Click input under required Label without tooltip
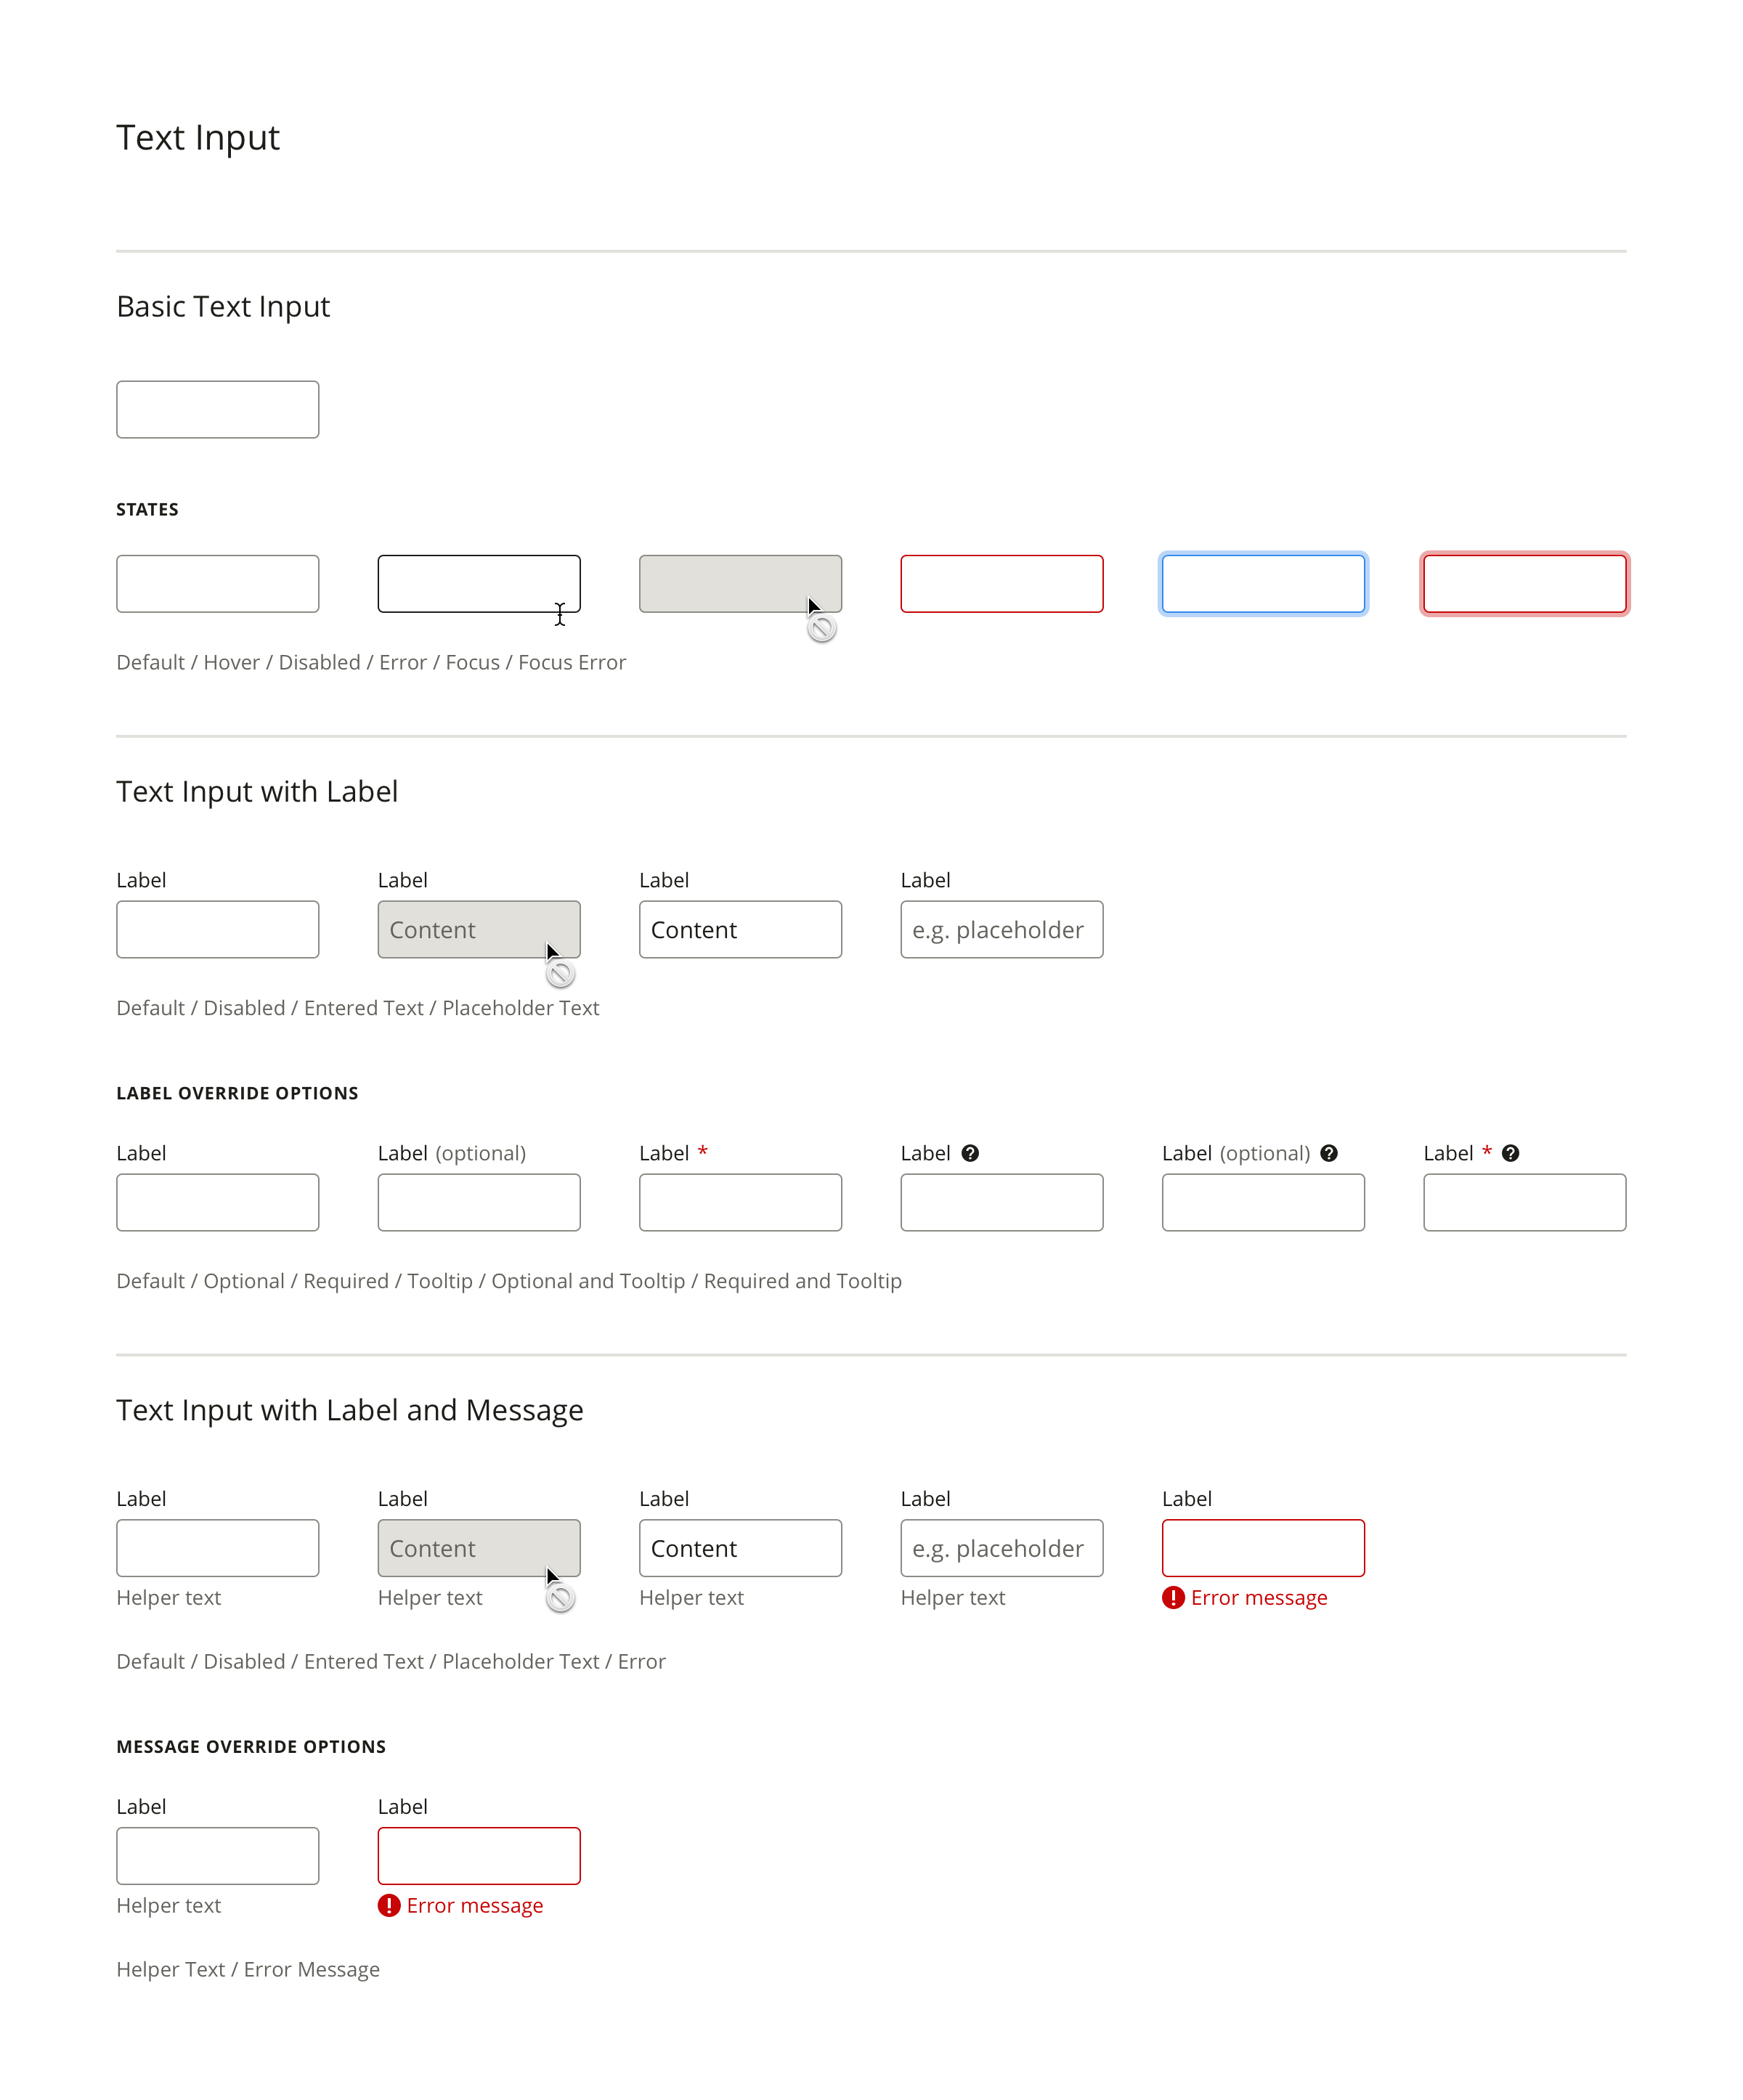Viewport: 1743px width, 2100px height. point(740,1202)
